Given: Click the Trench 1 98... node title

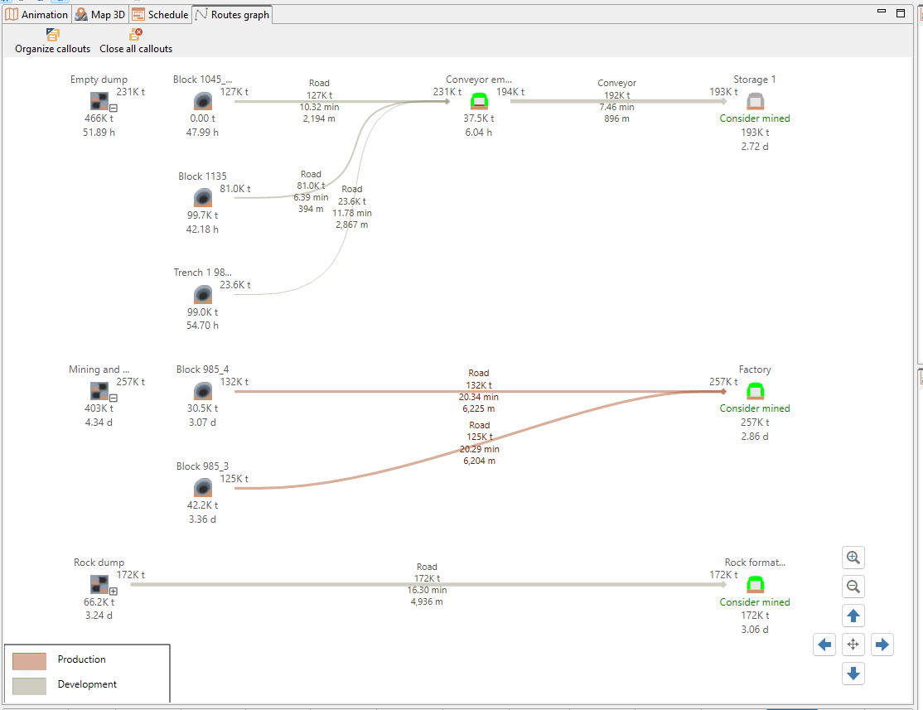Looking at the screenshot, I should coord(202,273).
